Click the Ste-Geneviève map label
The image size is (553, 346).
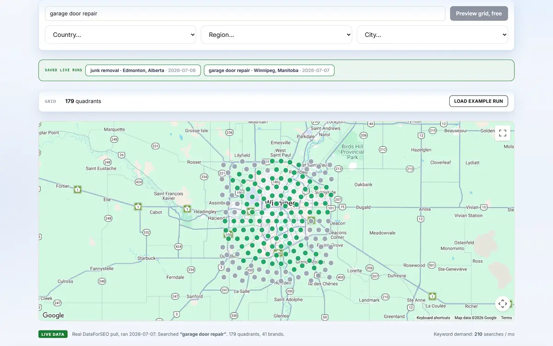[x=452, y=269]
